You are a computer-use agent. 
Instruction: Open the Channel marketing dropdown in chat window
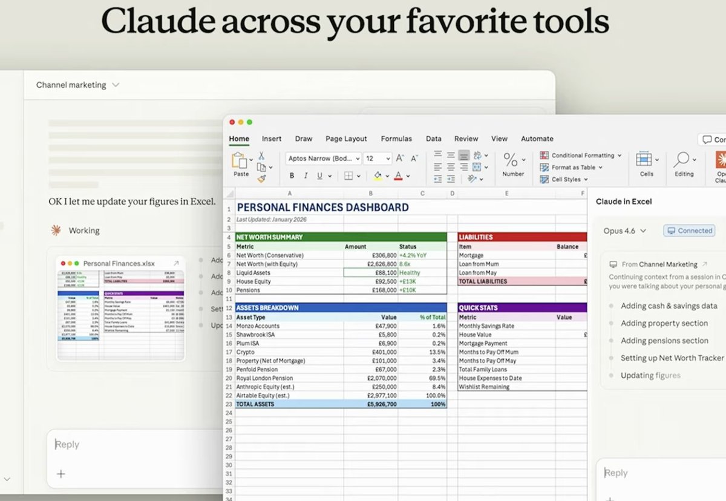pyautogui.click(x=77, y=85)
